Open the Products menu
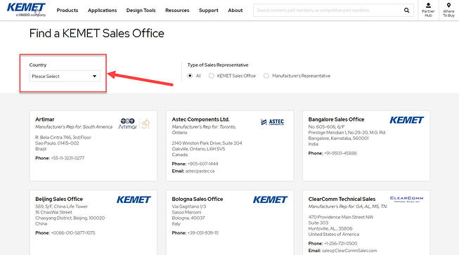 coord(67,11)
